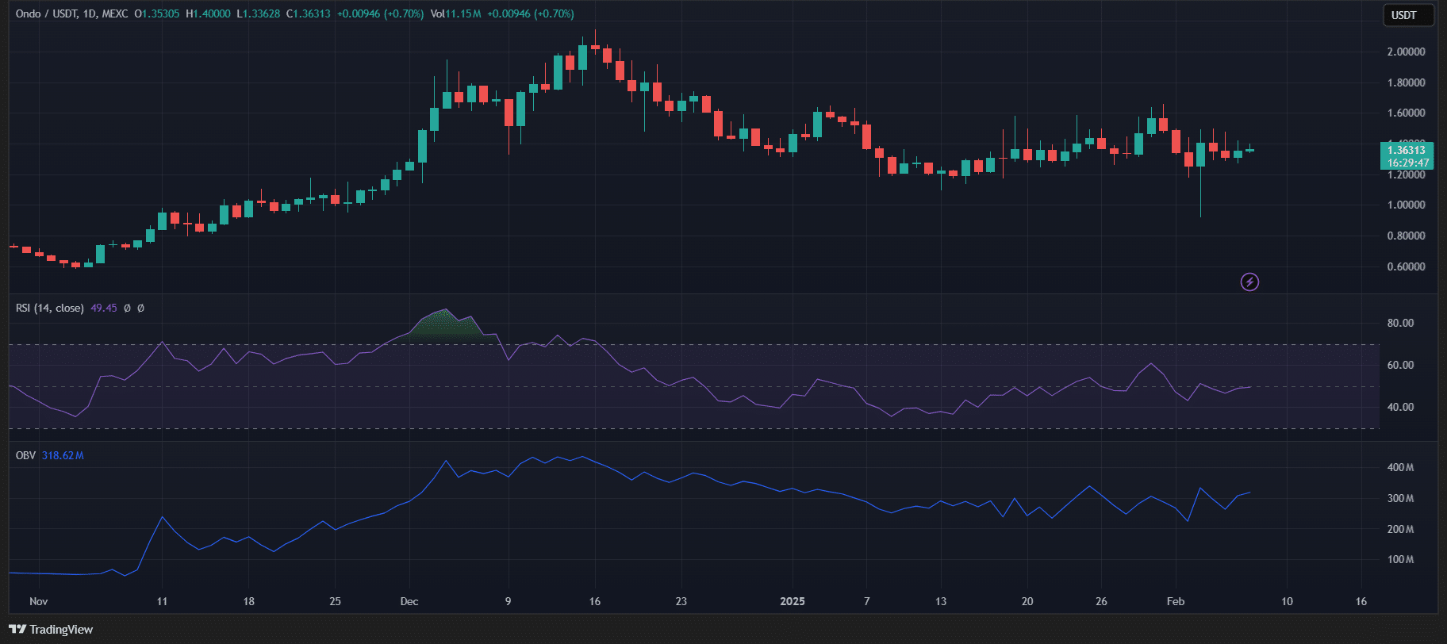Image resolution: width=1447 pixels, height=644 pixels.
Task: Click the 10 date label on time axis
Action: [x=1287, y=601]
